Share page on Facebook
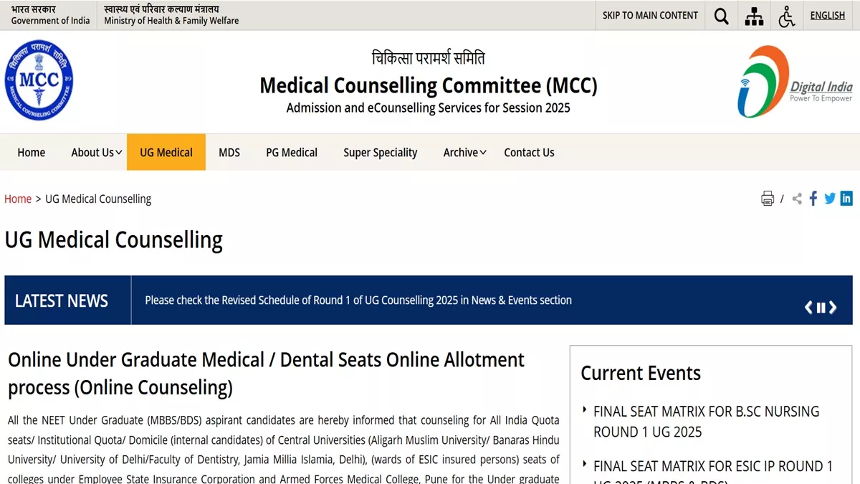Screen dimensions: 860x484 tap(813, 199)
